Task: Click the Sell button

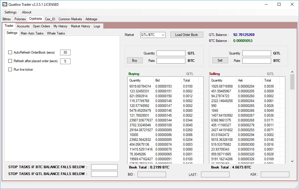Action: [220, 60]
